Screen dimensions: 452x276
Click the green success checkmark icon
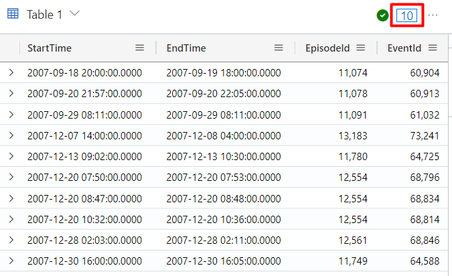coord(383,15)
